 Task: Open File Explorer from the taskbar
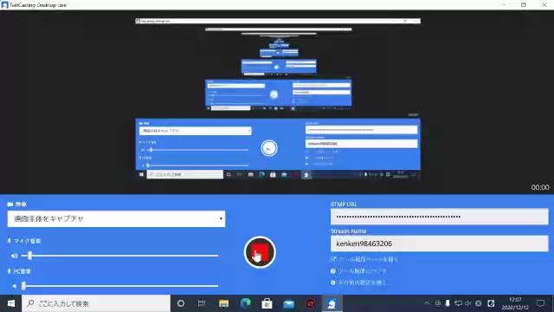223,303
